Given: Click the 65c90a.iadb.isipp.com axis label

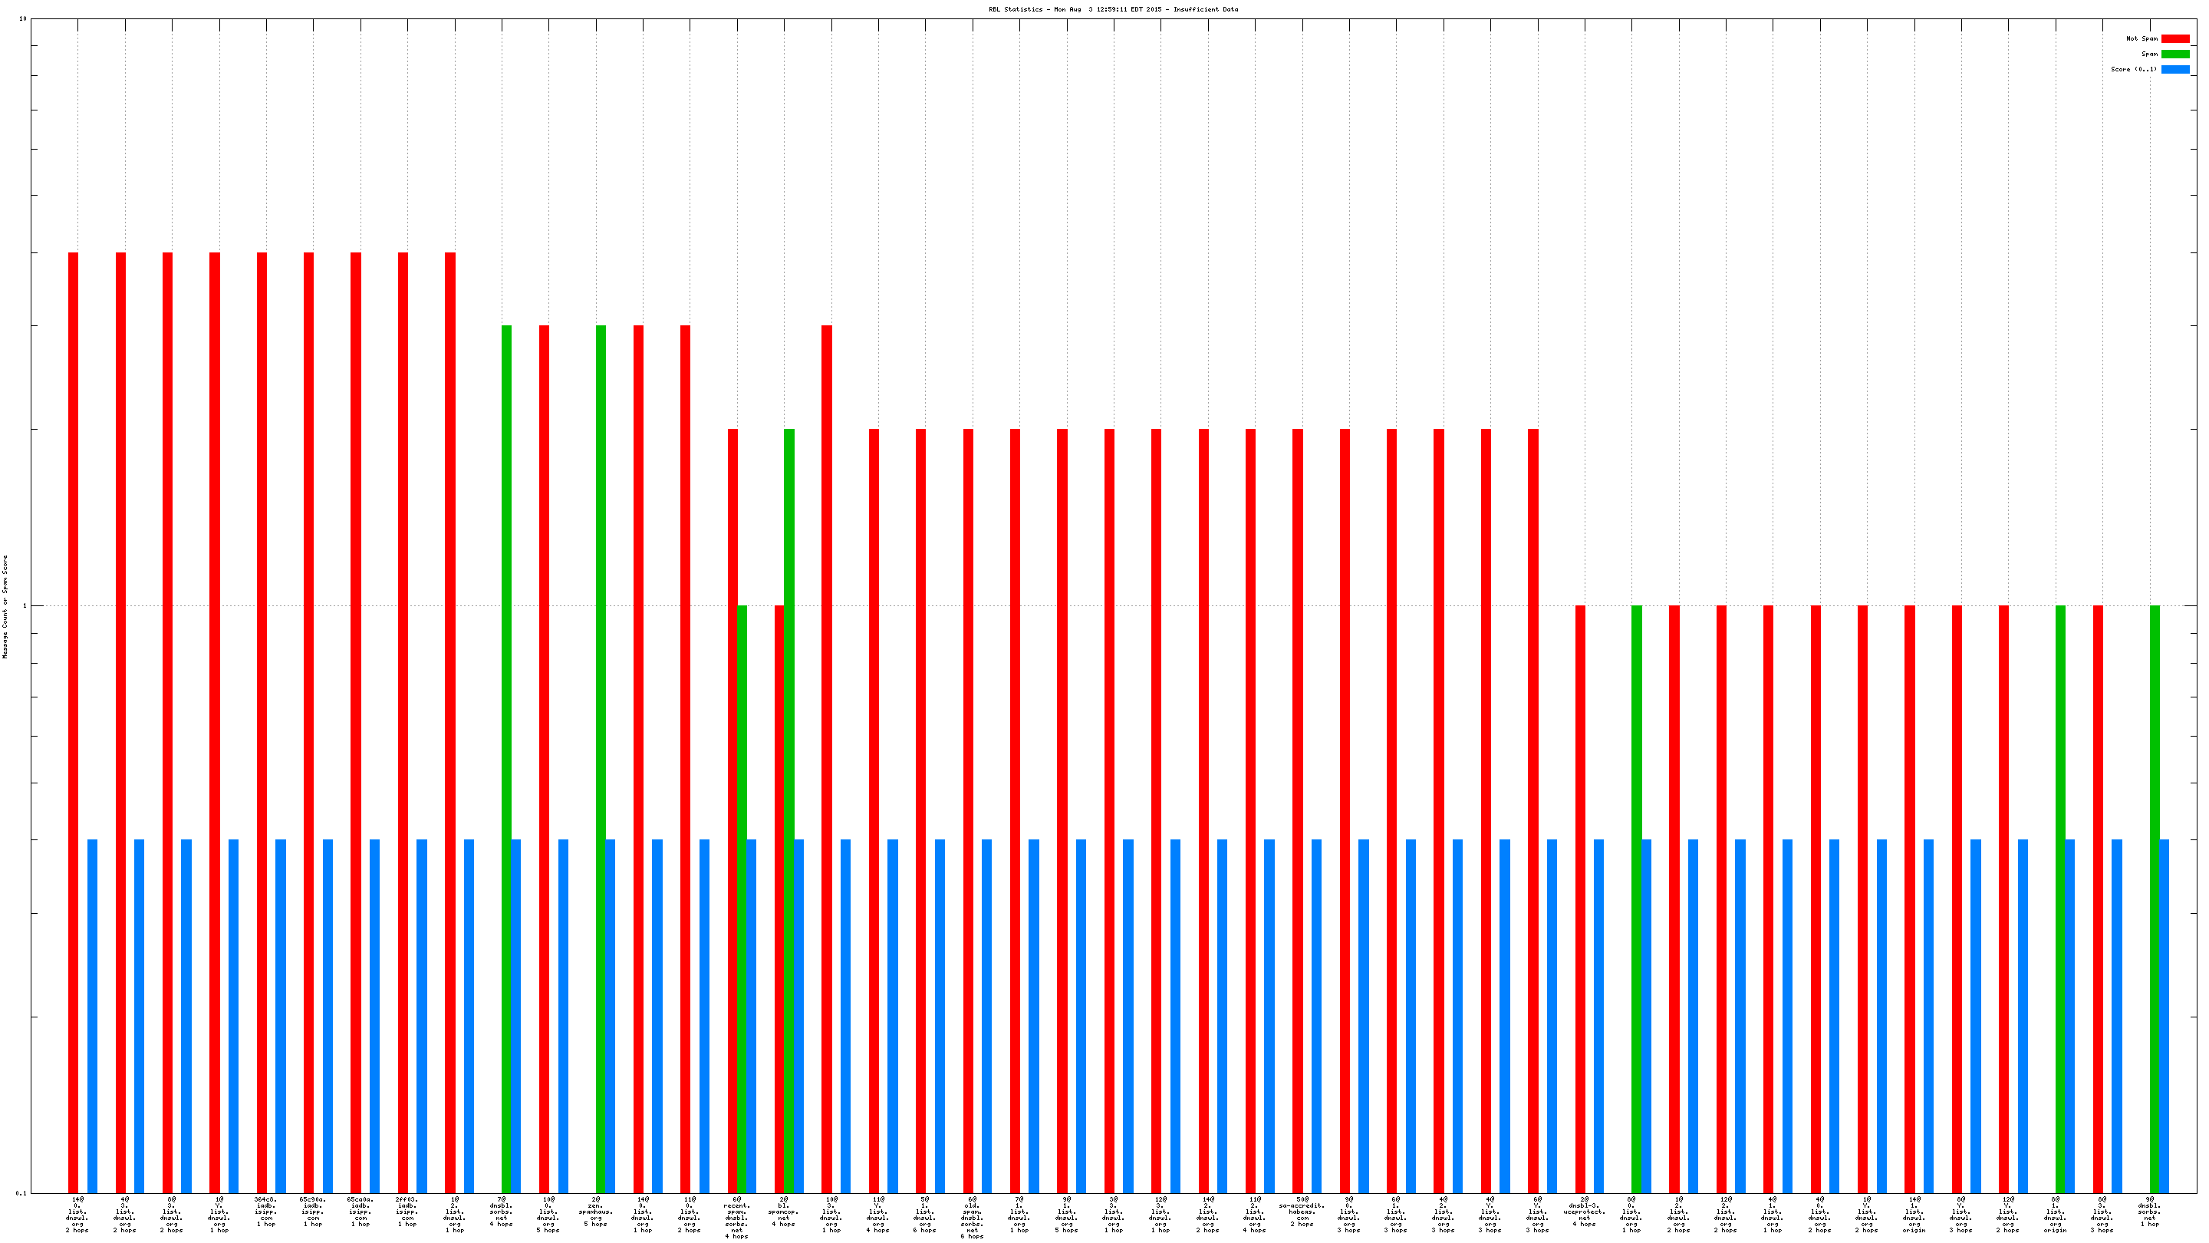Looking at the screenshot, I should click(x=313, y=1214).
